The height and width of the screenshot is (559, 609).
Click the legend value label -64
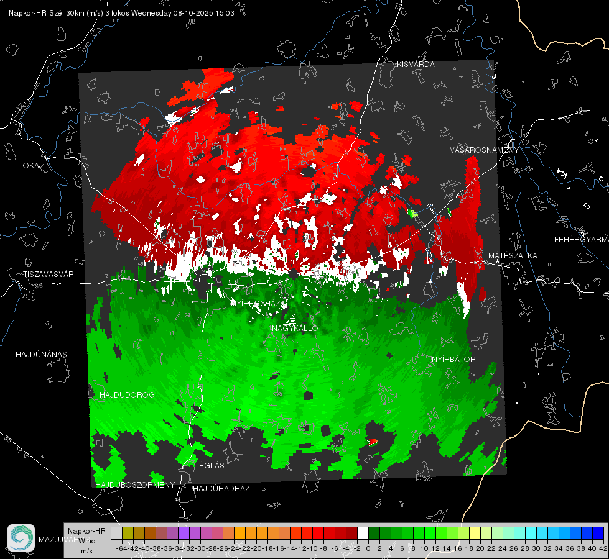click(122, 548)
